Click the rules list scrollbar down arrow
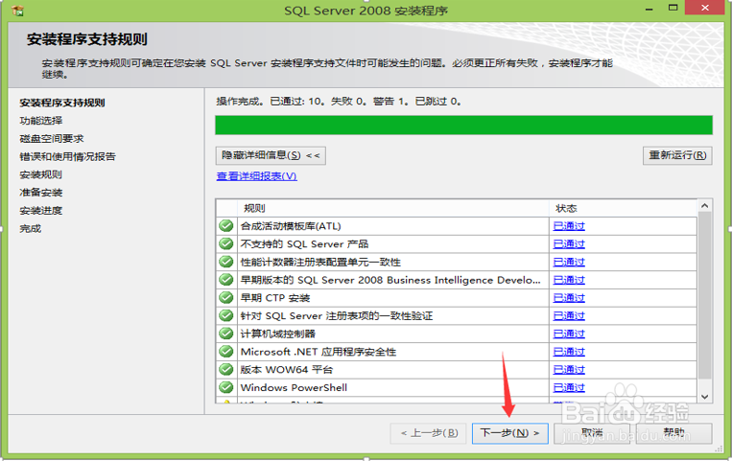 705,397
